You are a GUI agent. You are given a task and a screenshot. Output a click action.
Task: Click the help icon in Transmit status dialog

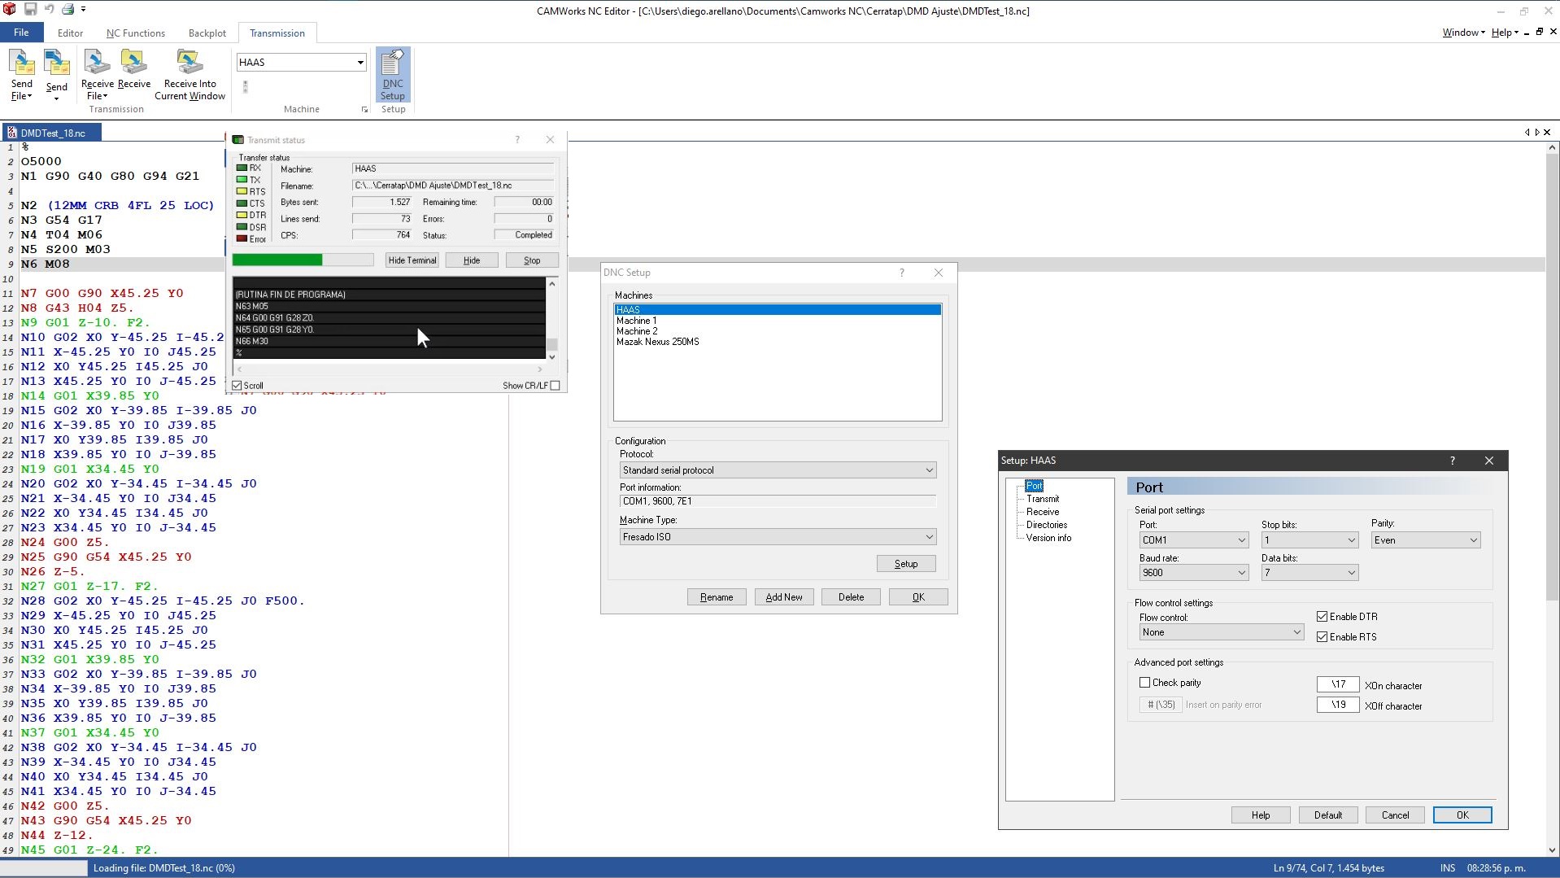[517, 140]
